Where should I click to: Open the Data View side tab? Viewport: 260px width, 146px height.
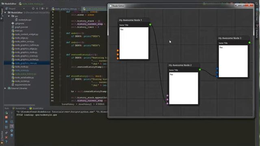click(257, 15)
